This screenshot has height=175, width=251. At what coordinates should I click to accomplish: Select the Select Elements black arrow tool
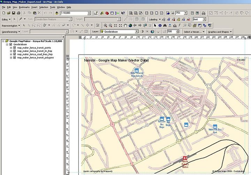click(155, 25)
